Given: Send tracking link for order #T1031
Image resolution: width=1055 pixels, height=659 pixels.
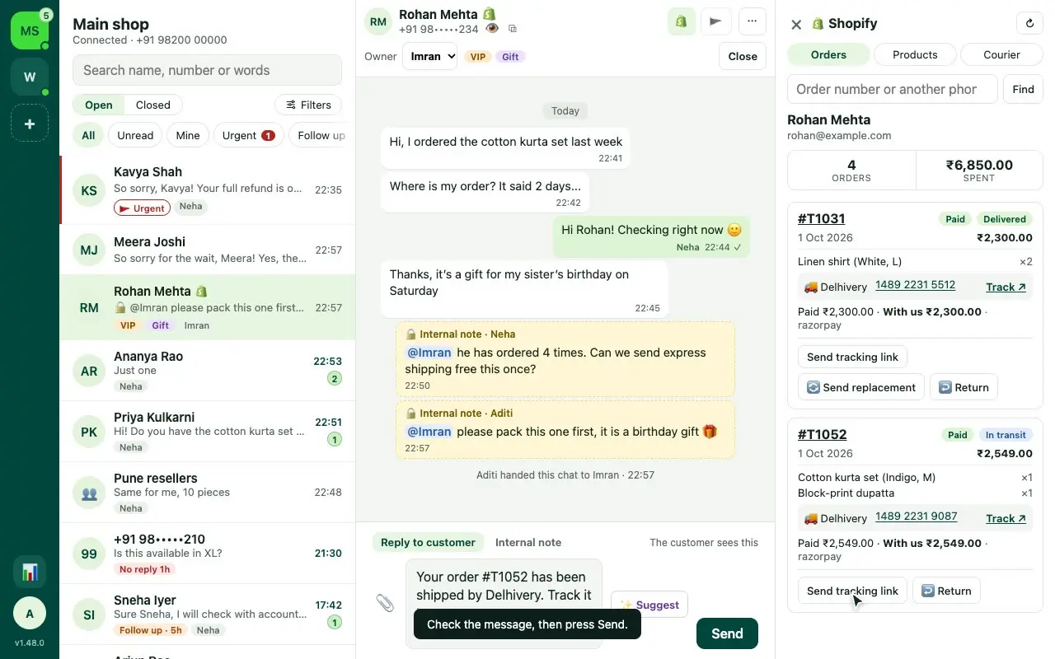Looking at the screenshot, I should click(x=852, y=357).
